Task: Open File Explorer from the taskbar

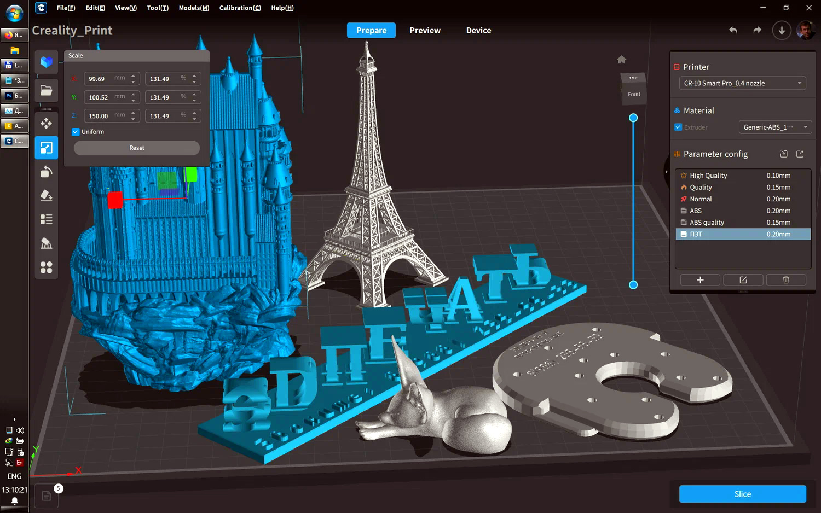Action: [x=14, y=50]
